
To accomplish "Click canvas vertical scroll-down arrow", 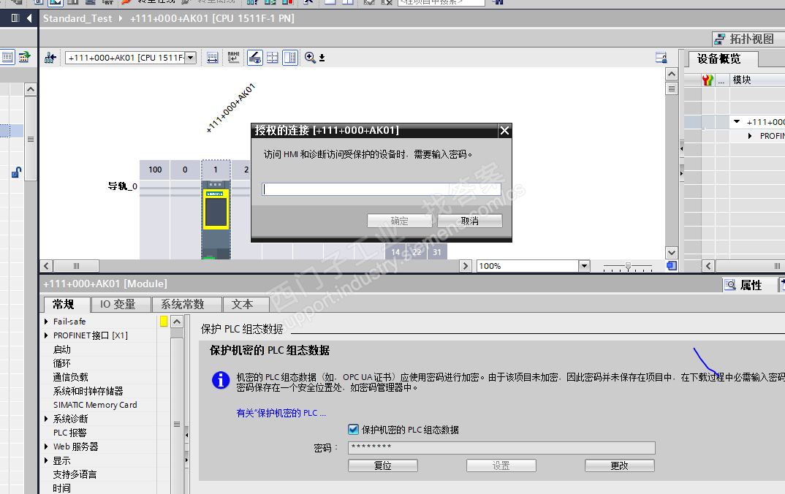I will click(x=672, y=253).
